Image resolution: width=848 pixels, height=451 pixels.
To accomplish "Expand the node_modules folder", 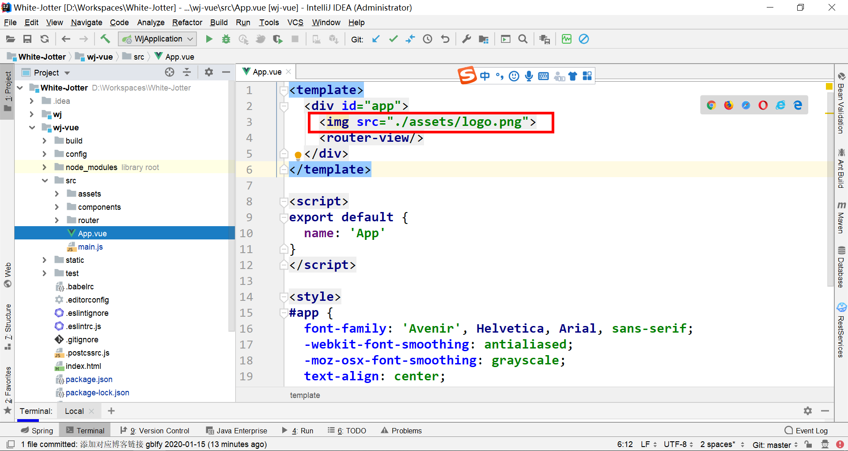I will pyautogui.click(x=44, y=167).
